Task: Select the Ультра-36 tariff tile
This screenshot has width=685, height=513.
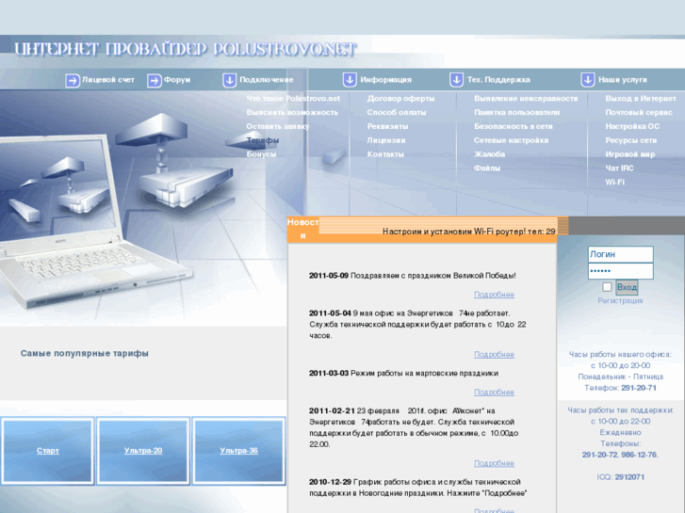Action: (239, 451)
